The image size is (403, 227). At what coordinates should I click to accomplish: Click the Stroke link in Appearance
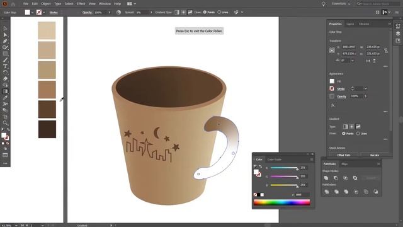(x=341, y=89)
